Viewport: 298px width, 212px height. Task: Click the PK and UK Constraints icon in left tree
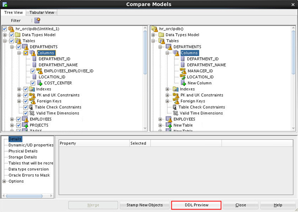(32, 95)
